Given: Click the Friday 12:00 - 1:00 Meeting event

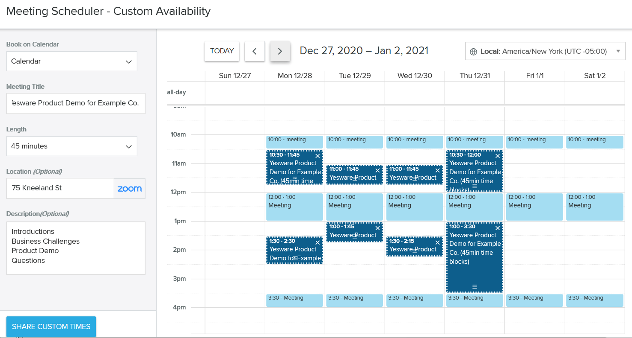Looking at the screenshot, I should tap(534, 207).
